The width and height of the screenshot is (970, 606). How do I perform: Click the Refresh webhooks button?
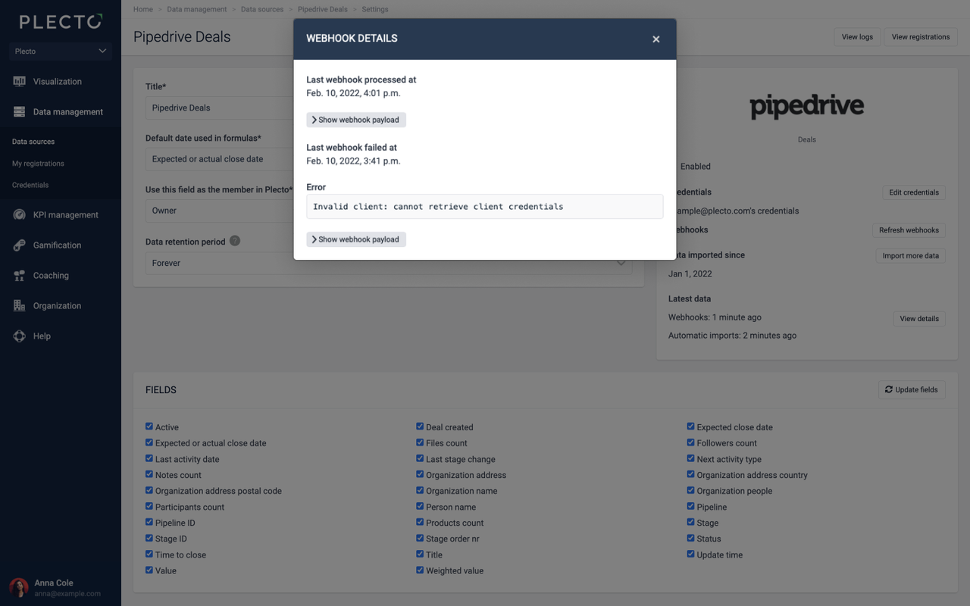909,230
